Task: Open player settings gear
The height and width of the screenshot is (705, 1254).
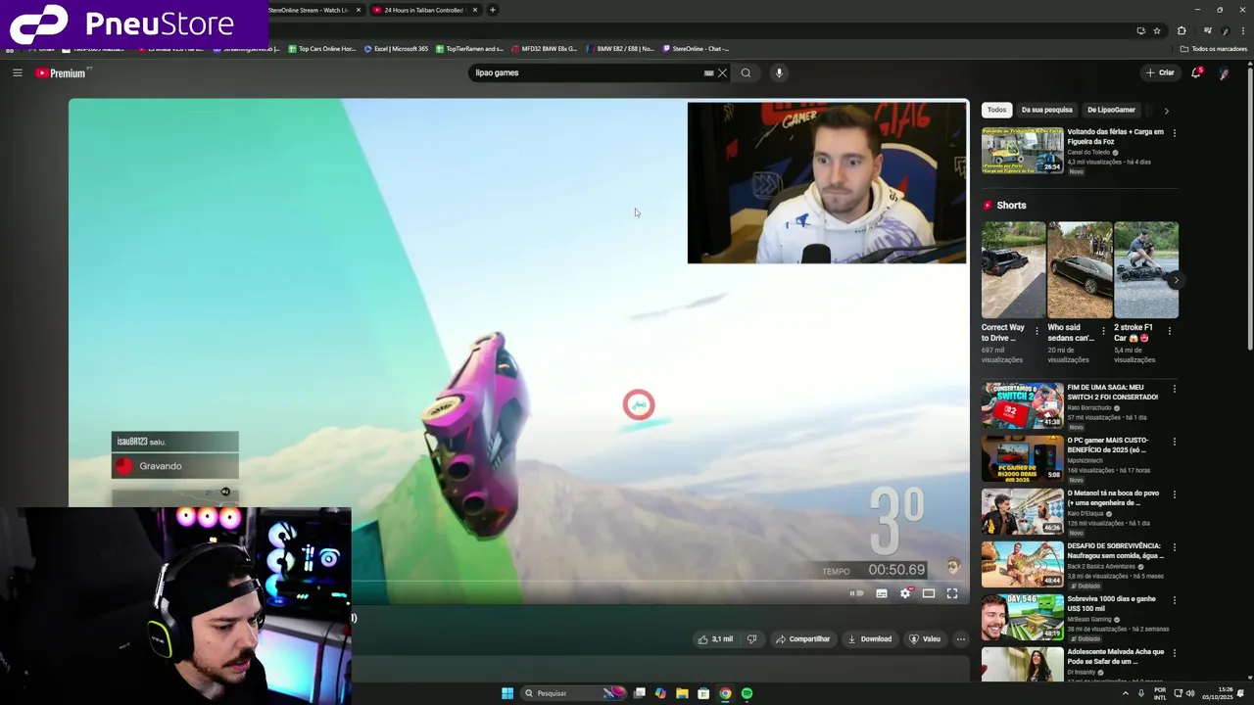Action: click(x=905, y=593)
